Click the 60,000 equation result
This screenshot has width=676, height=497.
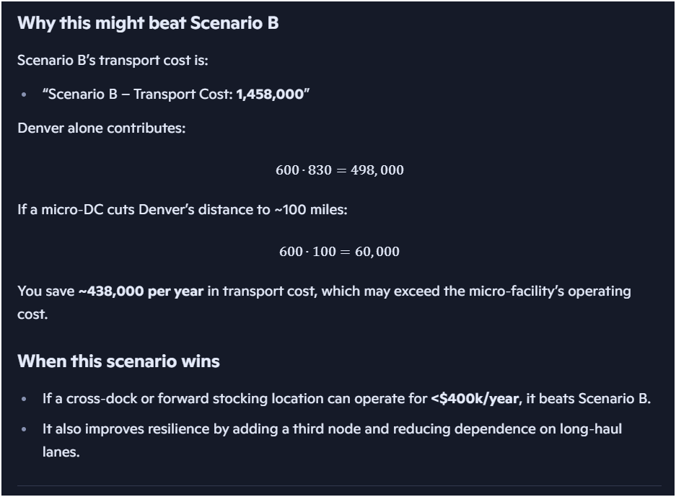pos(377,252)
